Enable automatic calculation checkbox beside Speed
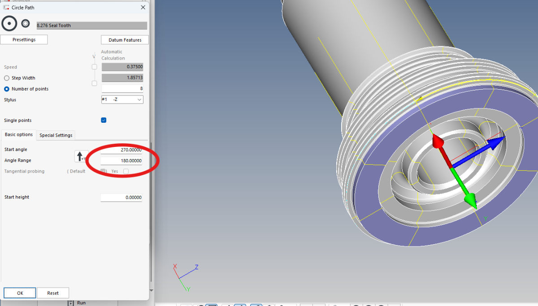This screenshot has height=306, width=538. coord(94,67)
